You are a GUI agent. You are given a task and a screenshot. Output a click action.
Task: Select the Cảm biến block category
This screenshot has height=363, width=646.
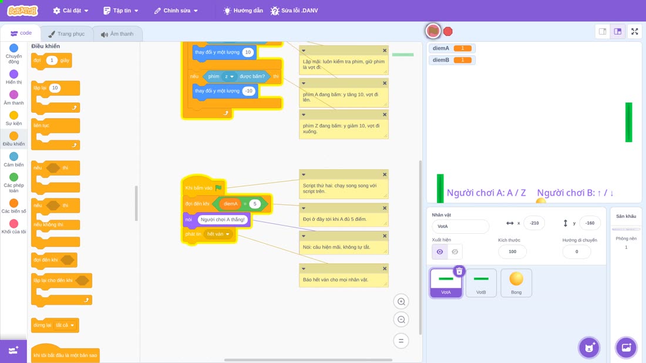(x=14, y=159)
